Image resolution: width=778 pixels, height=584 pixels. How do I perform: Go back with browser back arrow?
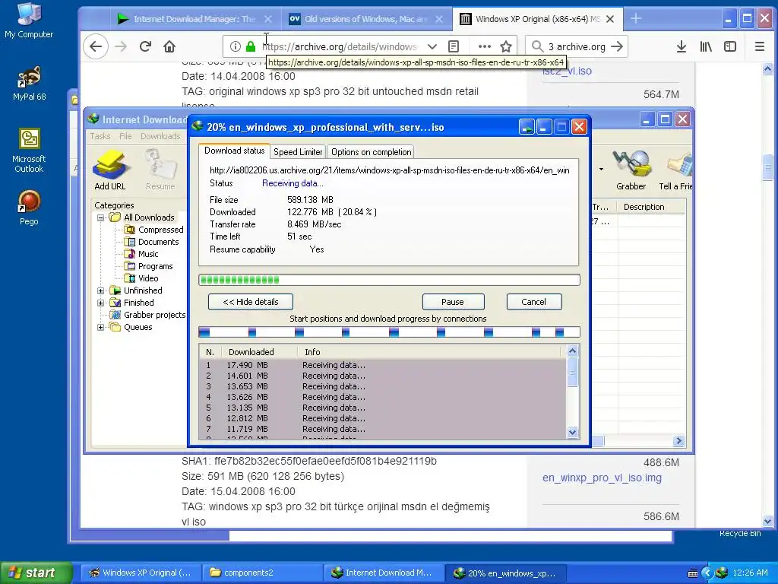click(x=96, y=46)
